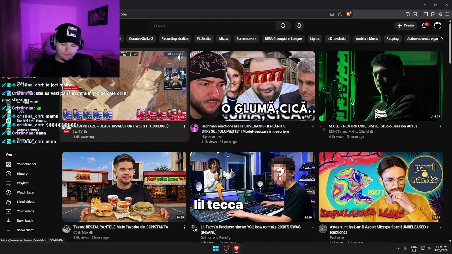Click the share page icon in address bar
This screenshot has width=452, height=254.
[340, 14]
